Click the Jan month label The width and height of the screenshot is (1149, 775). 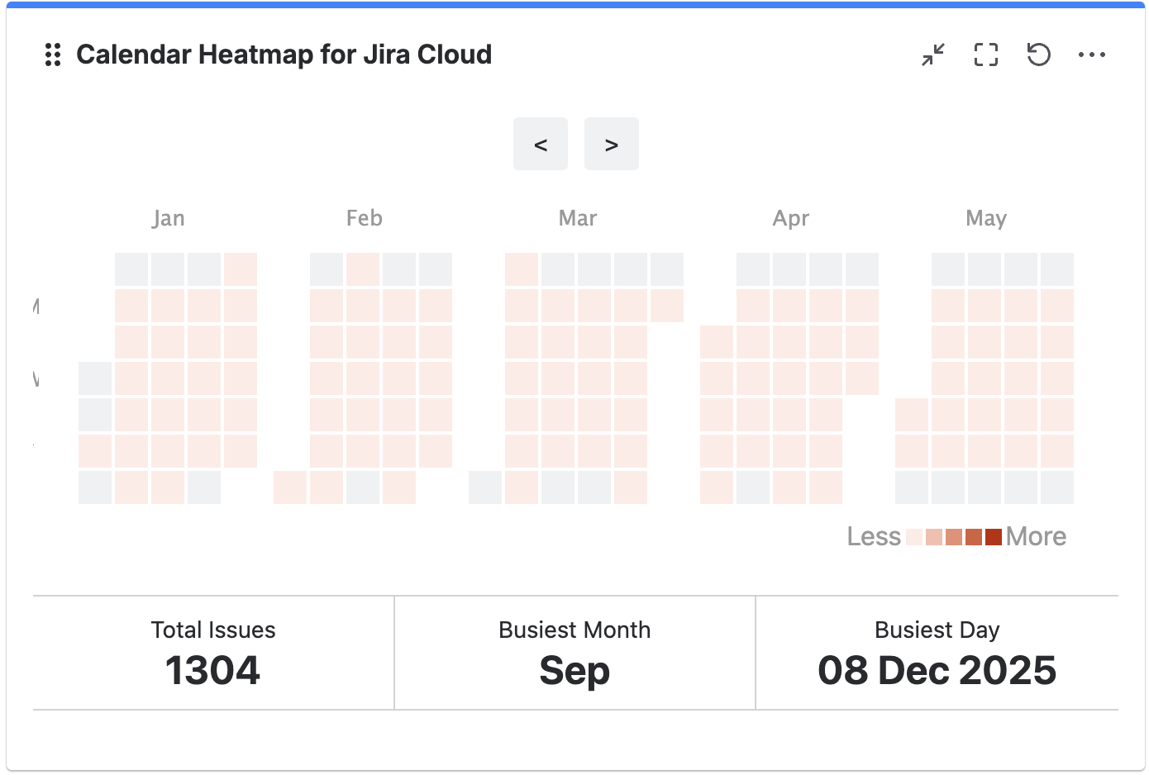168,218
